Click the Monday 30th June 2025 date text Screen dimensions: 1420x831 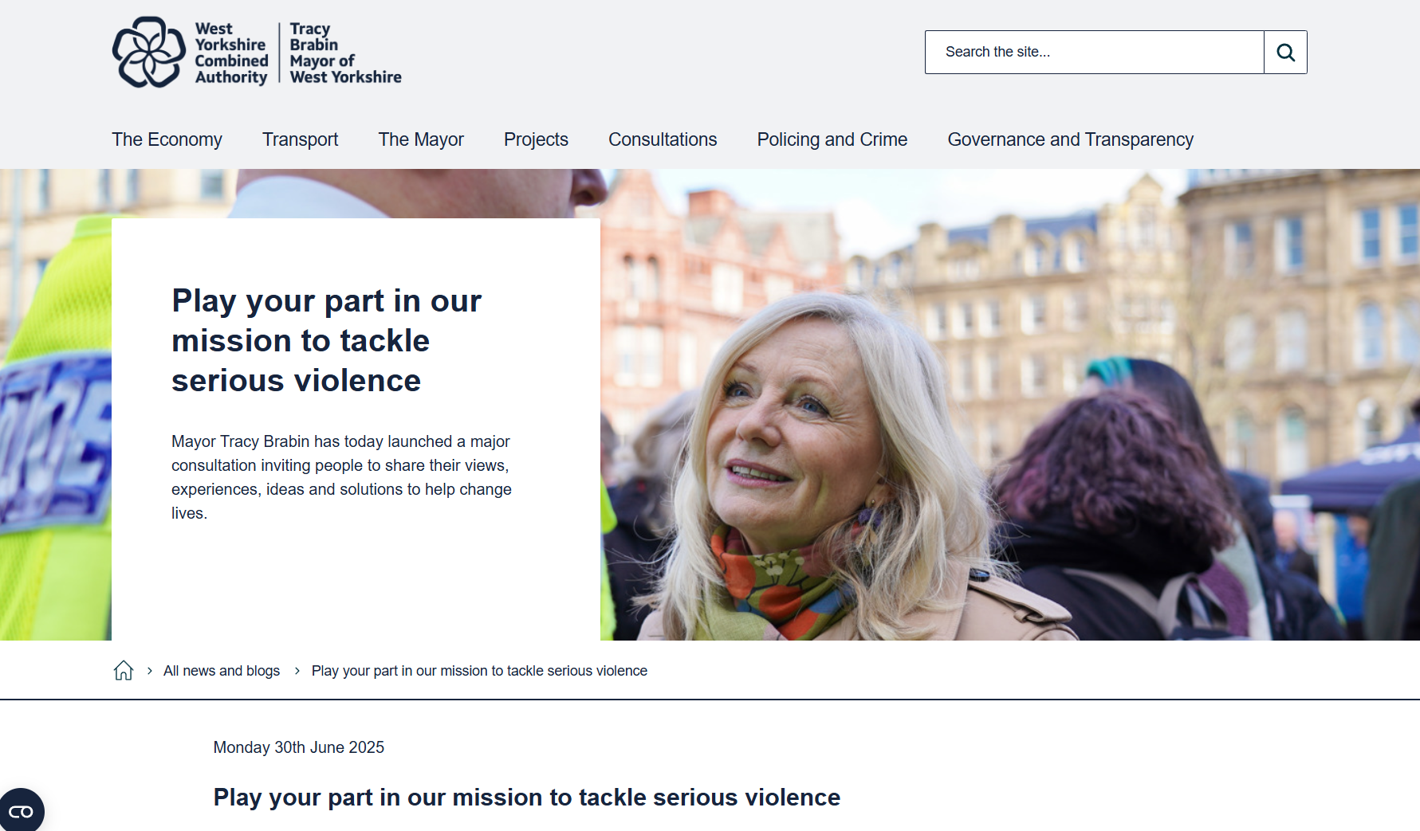(x=298, y=747)
